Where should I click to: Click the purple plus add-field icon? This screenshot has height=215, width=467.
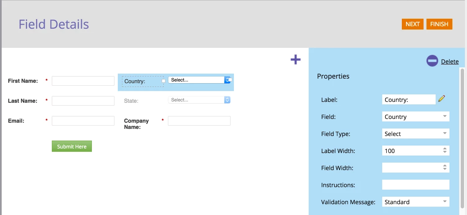(295, 59)
